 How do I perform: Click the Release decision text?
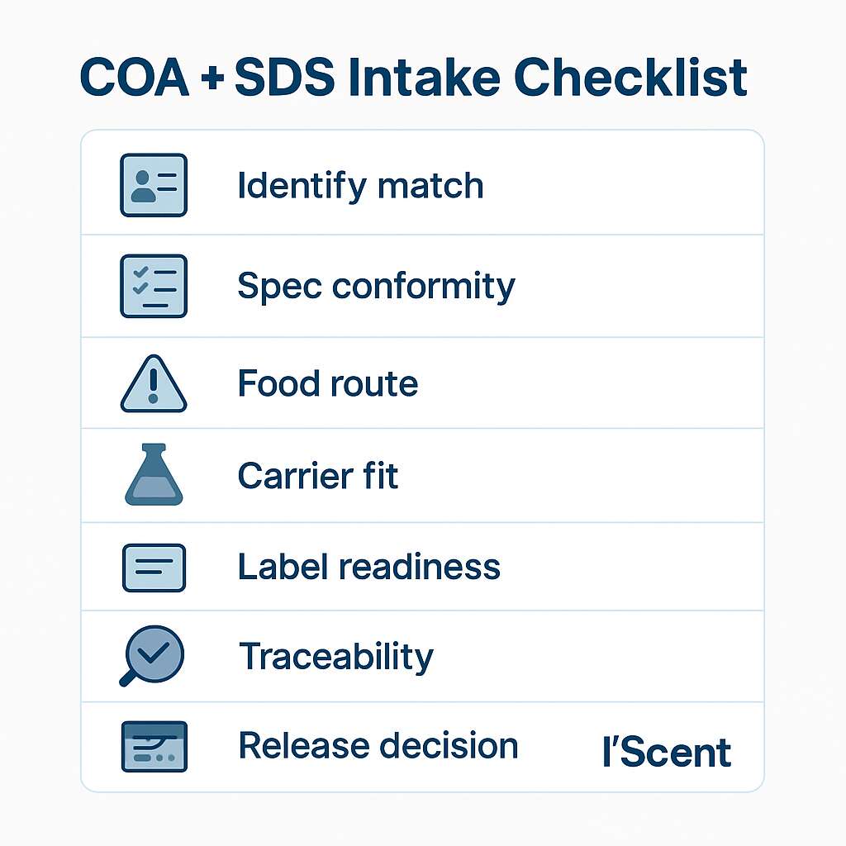pos(378,746)
